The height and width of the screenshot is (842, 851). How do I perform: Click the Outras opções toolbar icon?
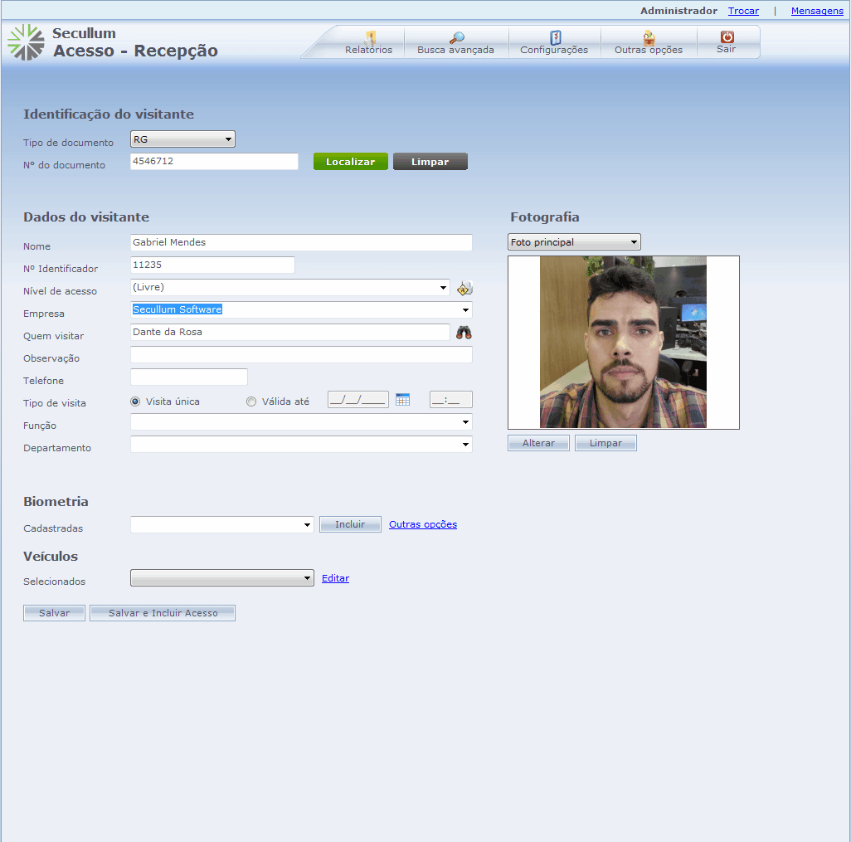tap(649, 37)
